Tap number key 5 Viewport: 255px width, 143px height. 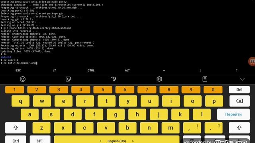pos(103,90)
